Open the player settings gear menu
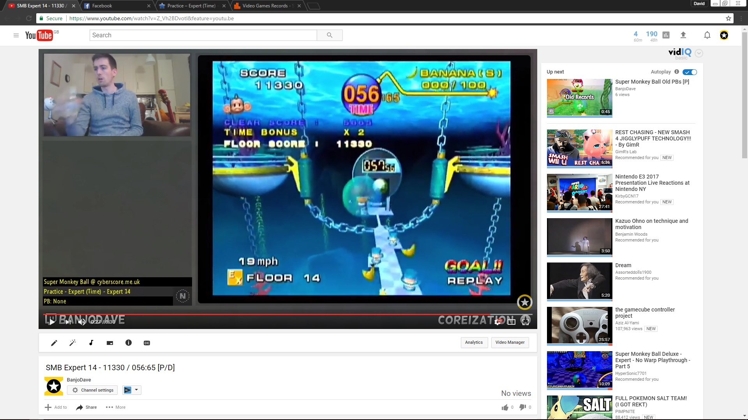 497,322
